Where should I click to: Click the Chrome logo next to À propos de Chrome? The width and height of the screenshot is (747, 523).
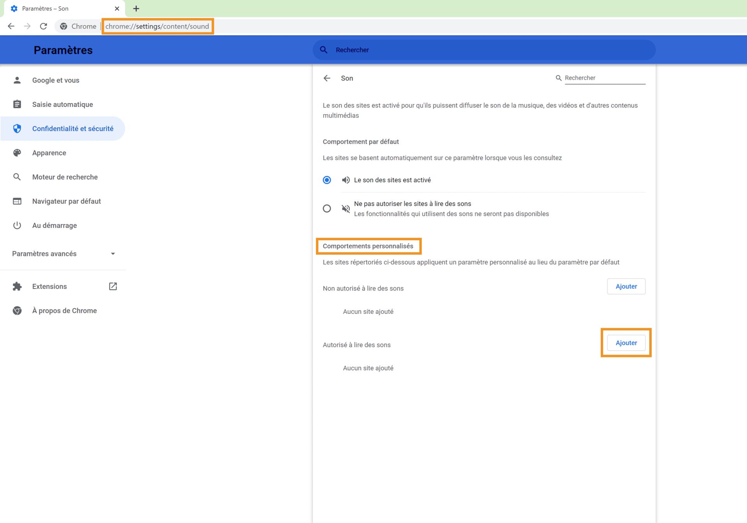[17, 310]
